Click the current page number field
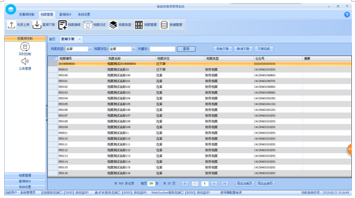 (x=205, y=183)
